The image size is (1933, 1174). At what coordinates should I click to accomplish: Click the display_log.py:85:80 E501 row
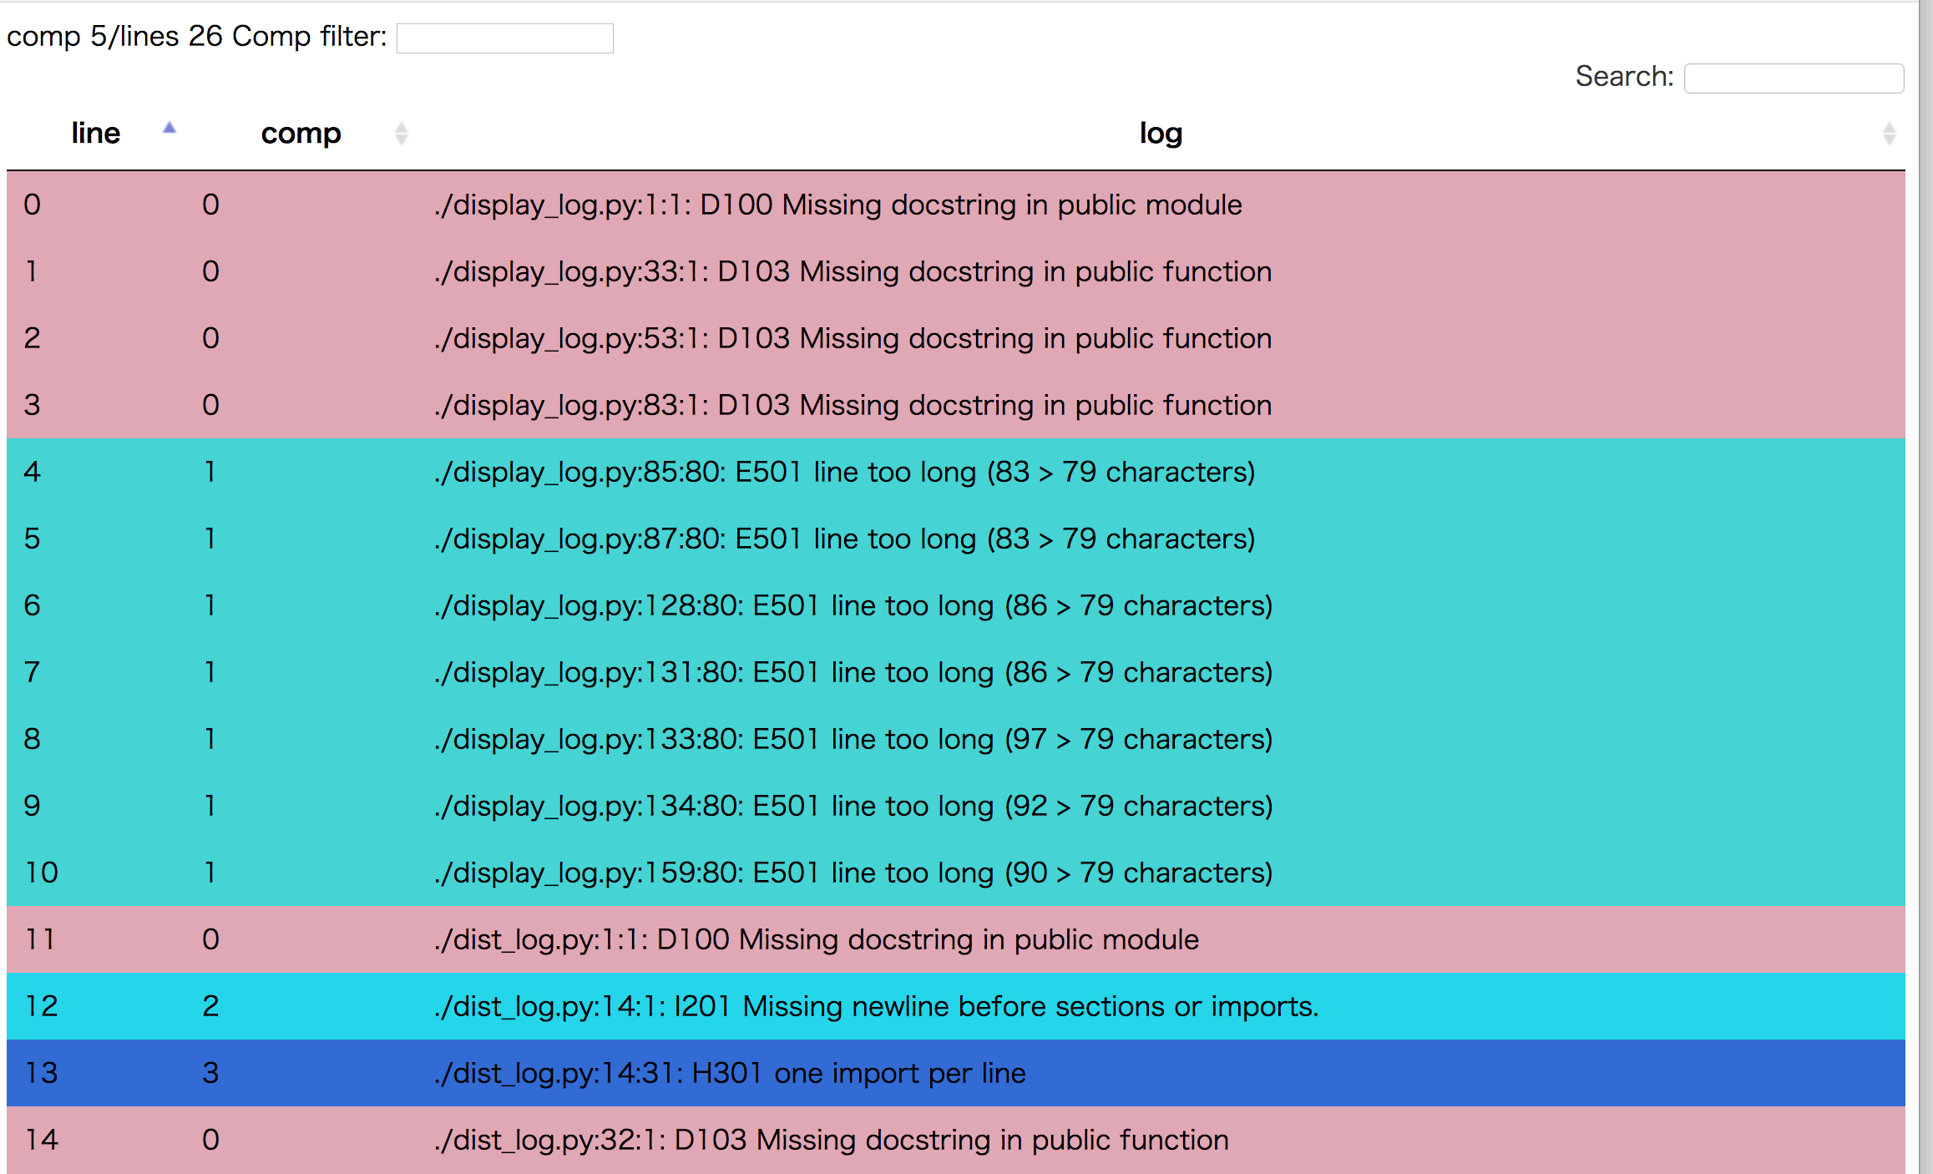(844, 472)
